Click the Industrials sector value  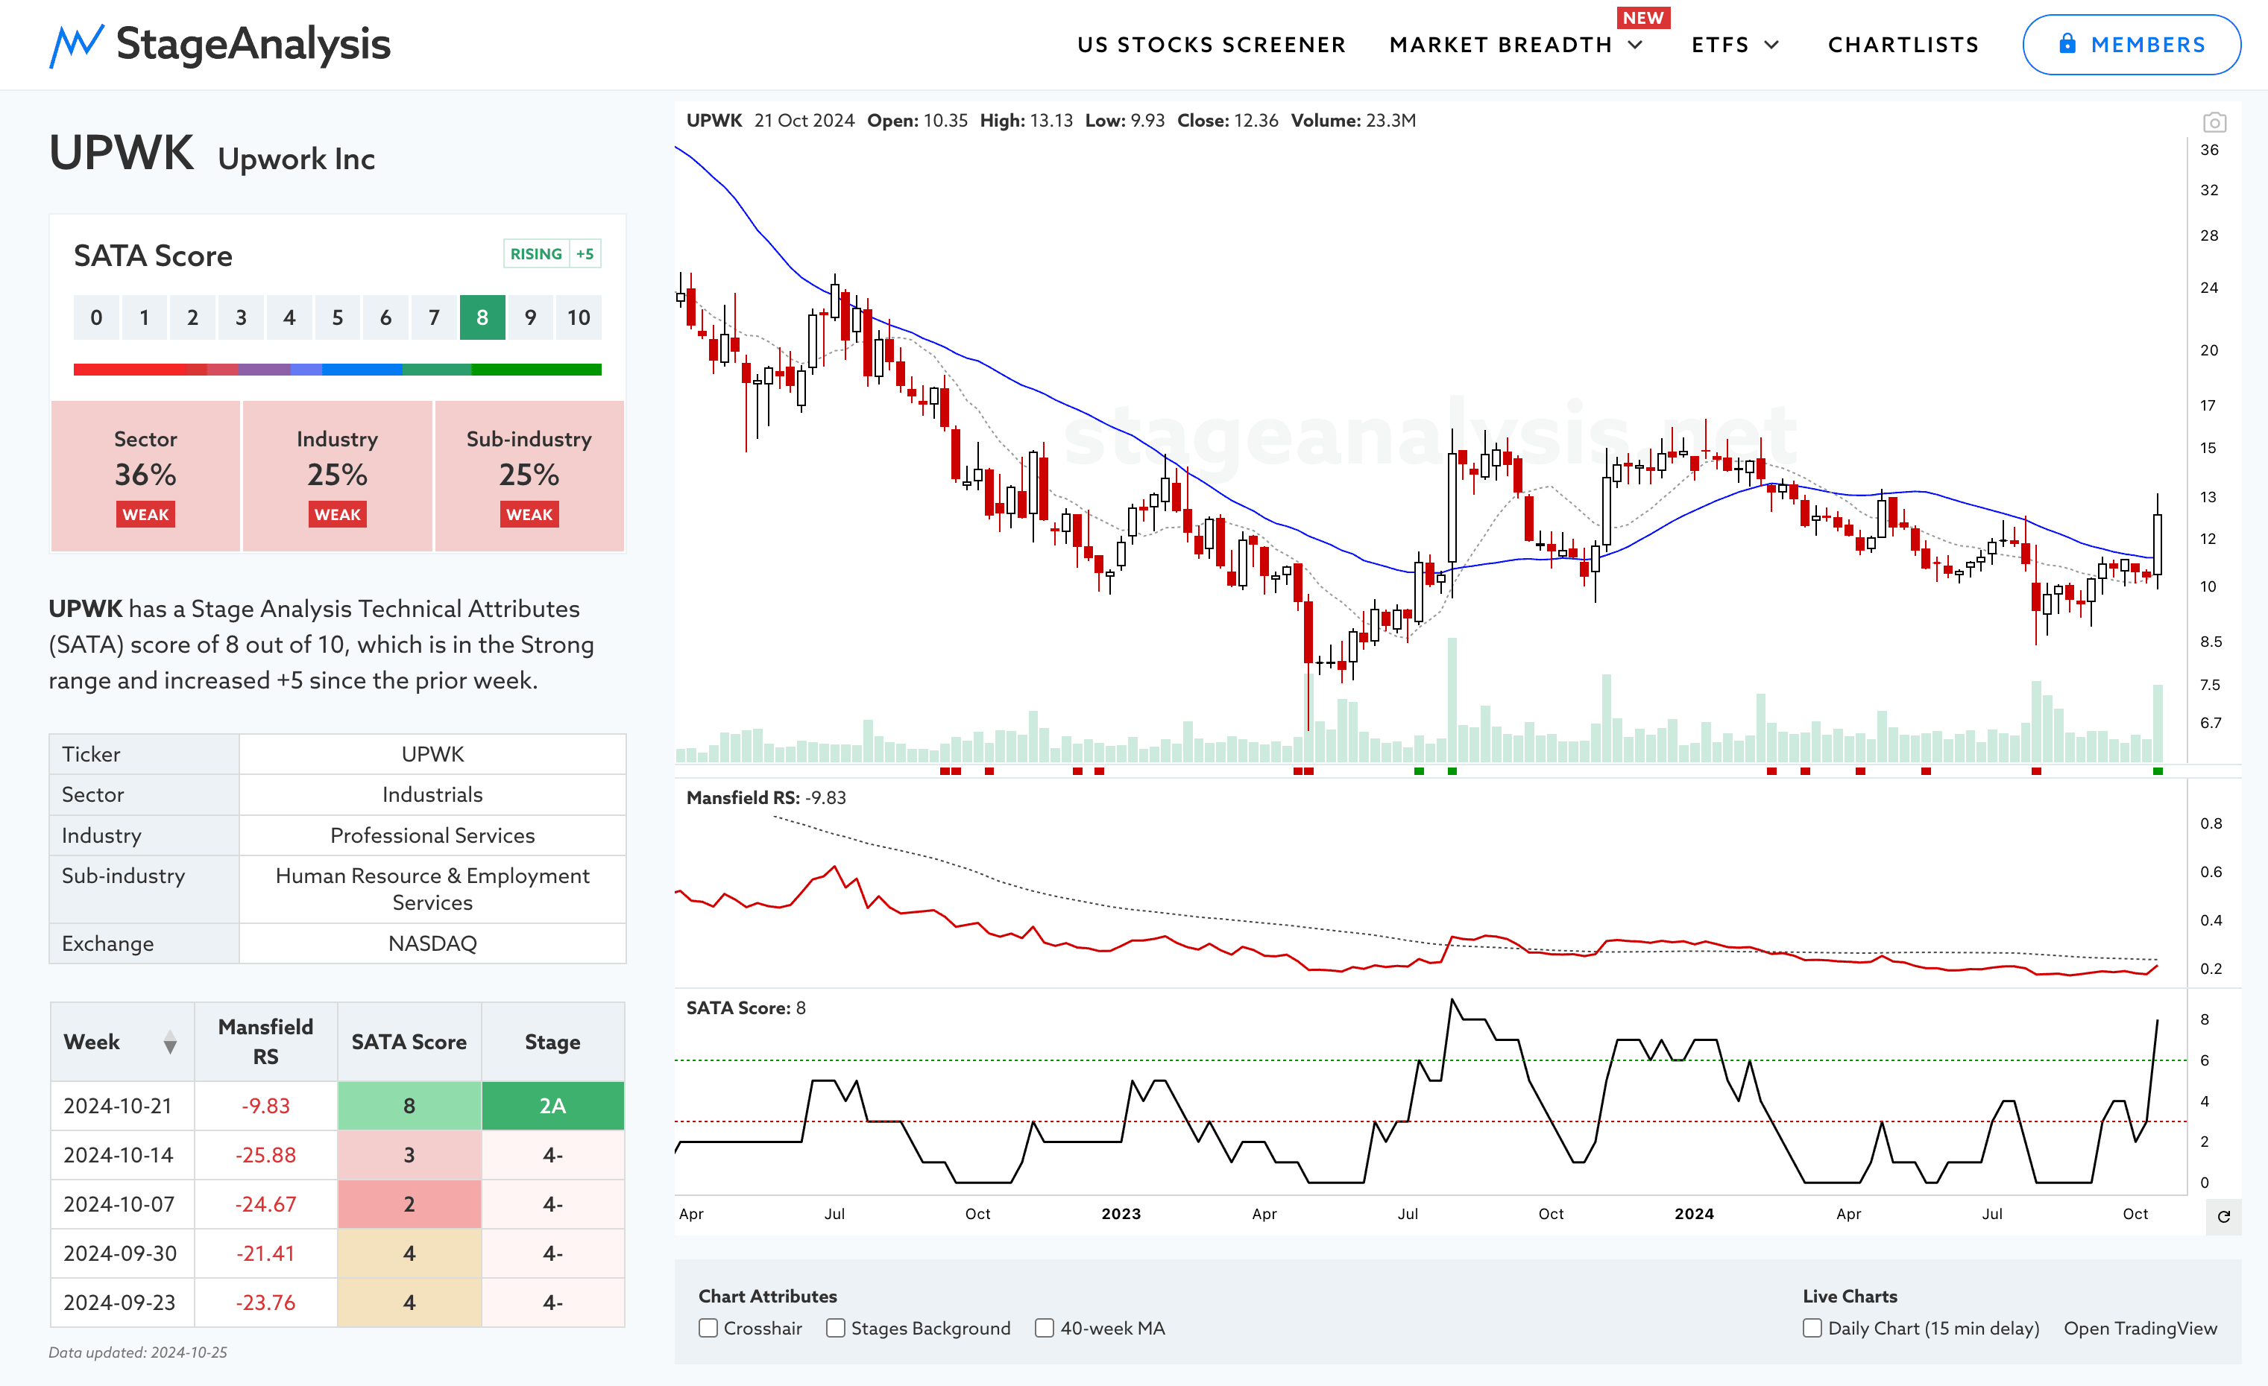[432, 794]
